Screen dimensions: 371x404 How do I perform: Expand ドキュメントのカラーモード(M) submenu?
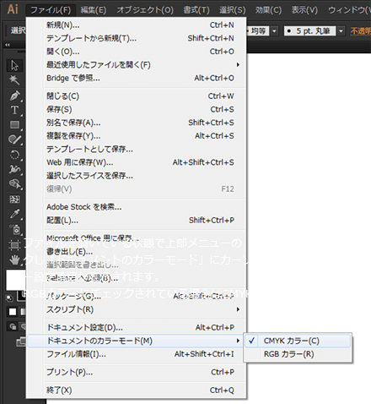tap(137, 341)
